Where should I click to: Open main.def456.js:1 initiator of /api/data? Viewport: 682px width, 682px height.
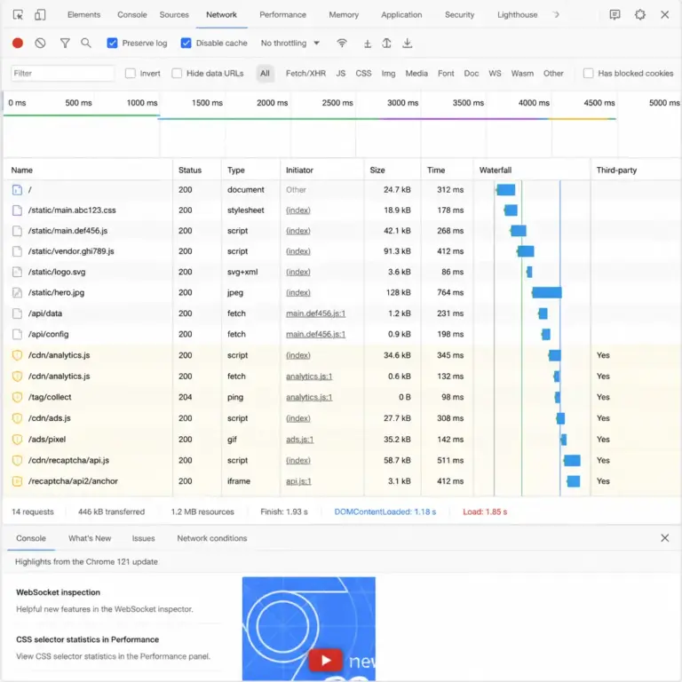click(315, 313)
